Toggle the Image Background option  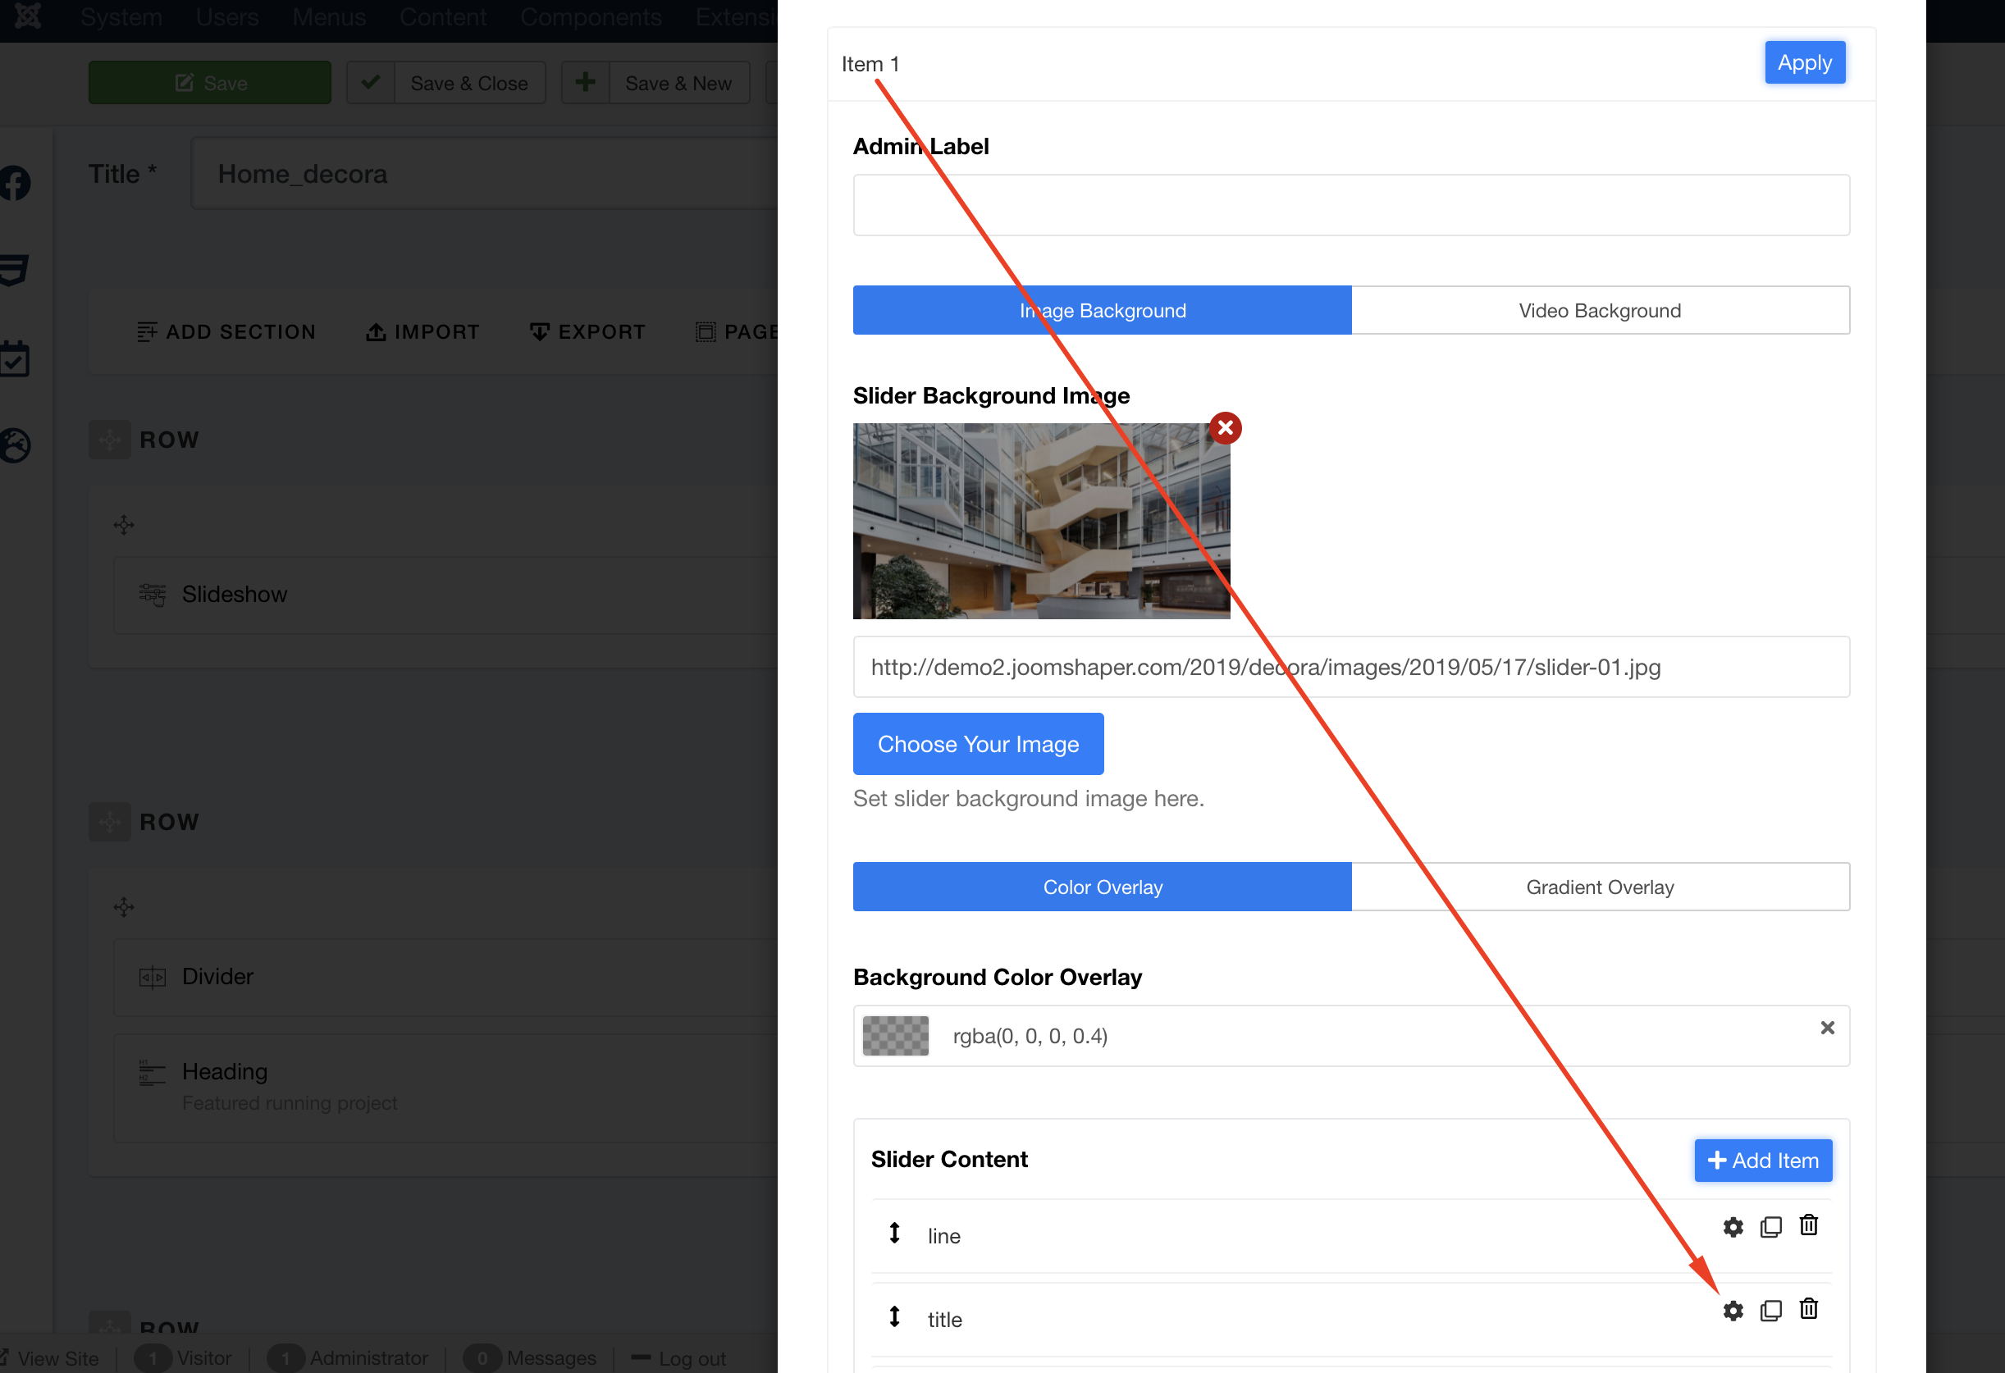[x=1102, y=309]
